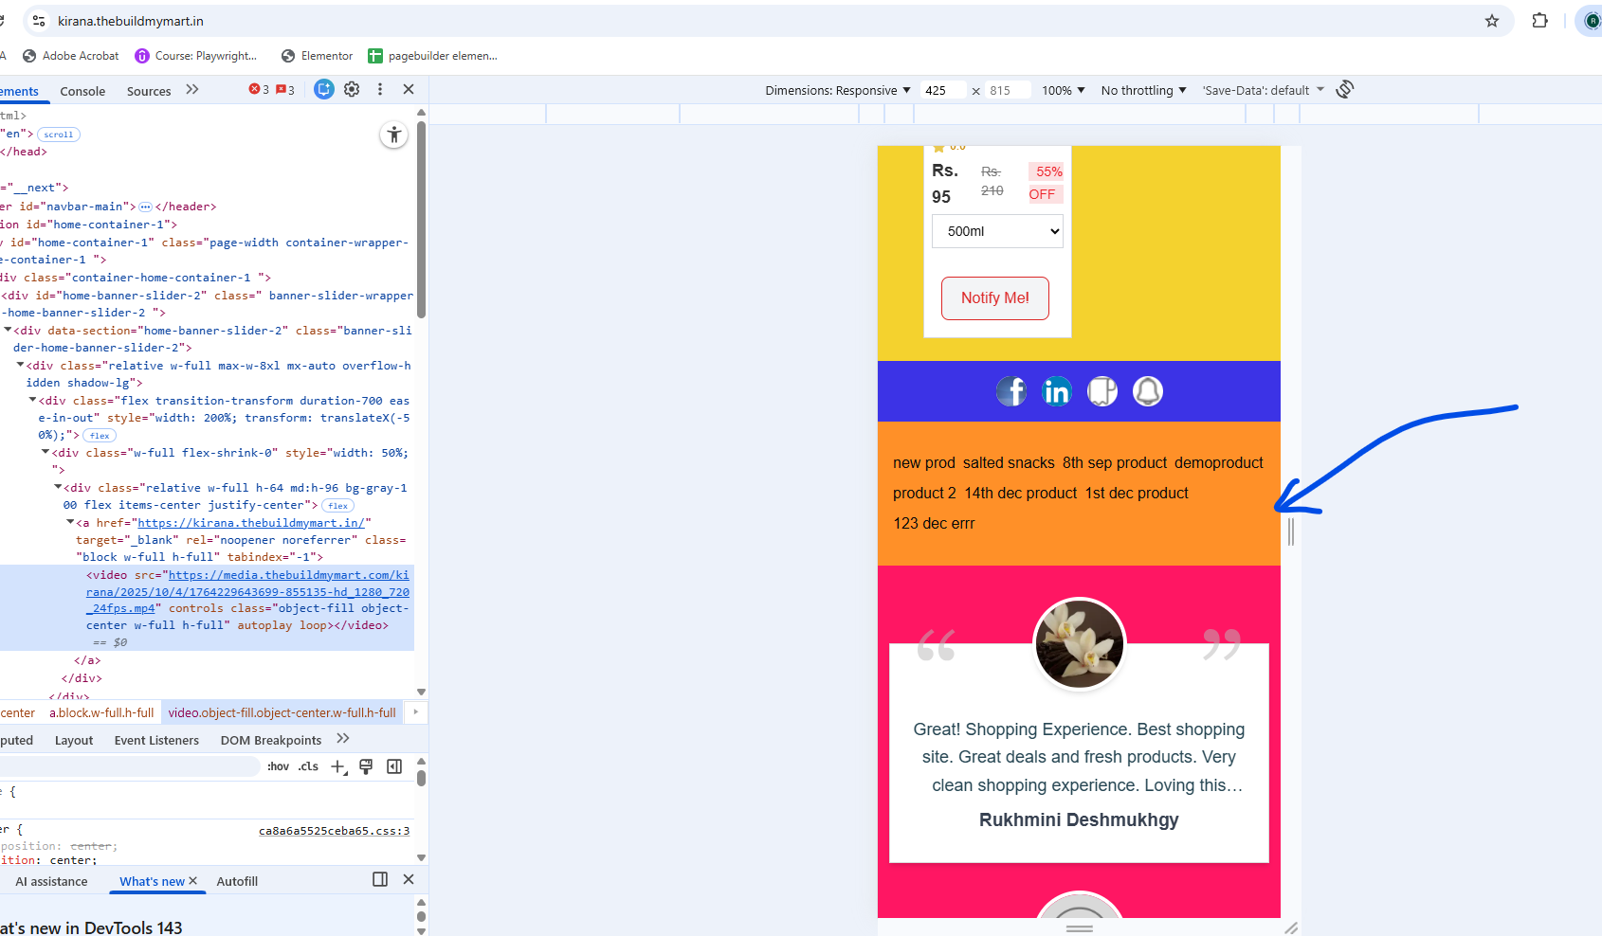Viewport: 1602px width, 936px height.
Task: Open the Layout tab in Styles pane
Action: [74, 741]
